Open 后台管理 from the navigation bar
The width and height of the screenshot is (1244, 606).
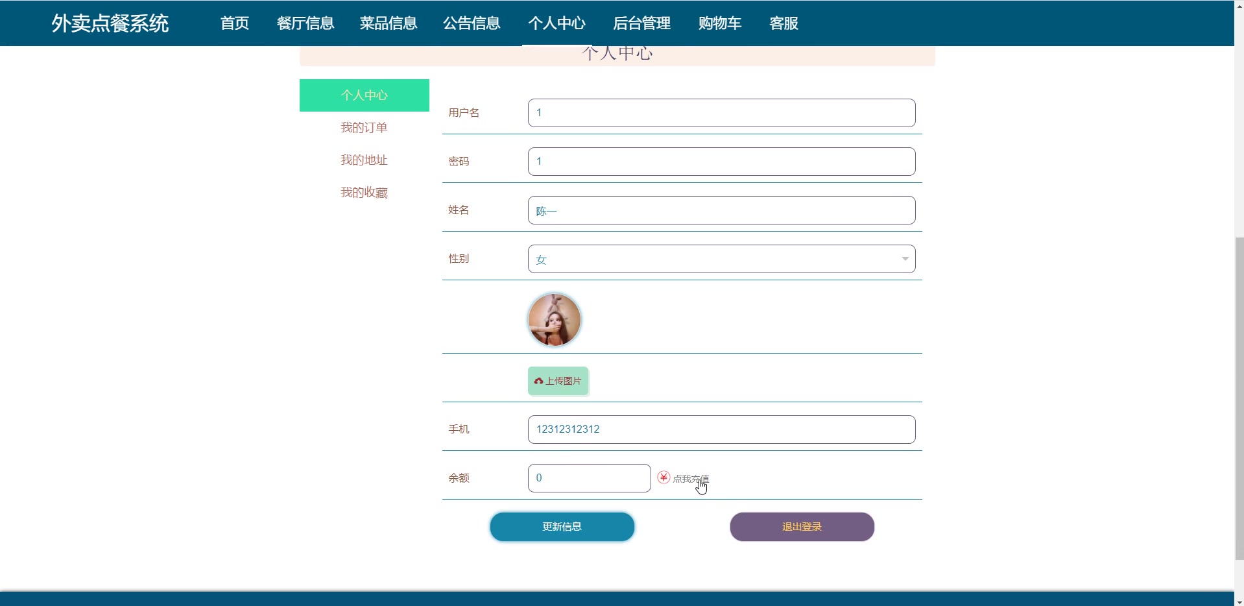(x=641, y=23)
